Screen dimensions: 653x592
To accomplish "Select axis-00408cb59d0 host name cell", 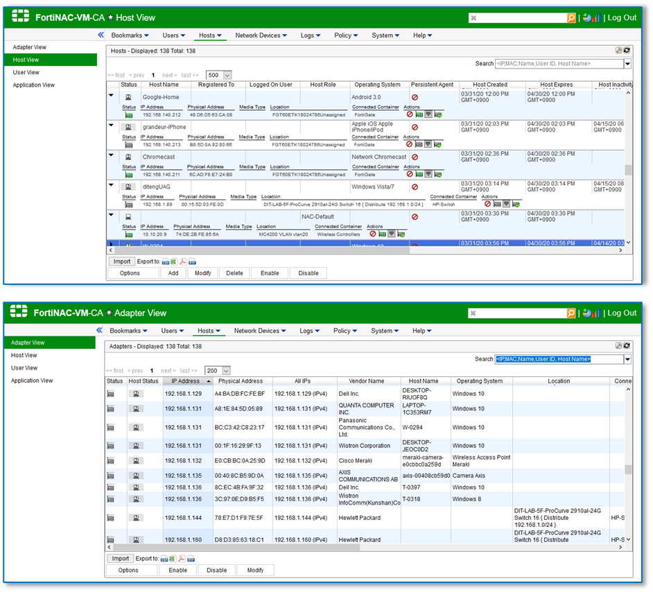I will pyautogui.click(x=426, y=476).
